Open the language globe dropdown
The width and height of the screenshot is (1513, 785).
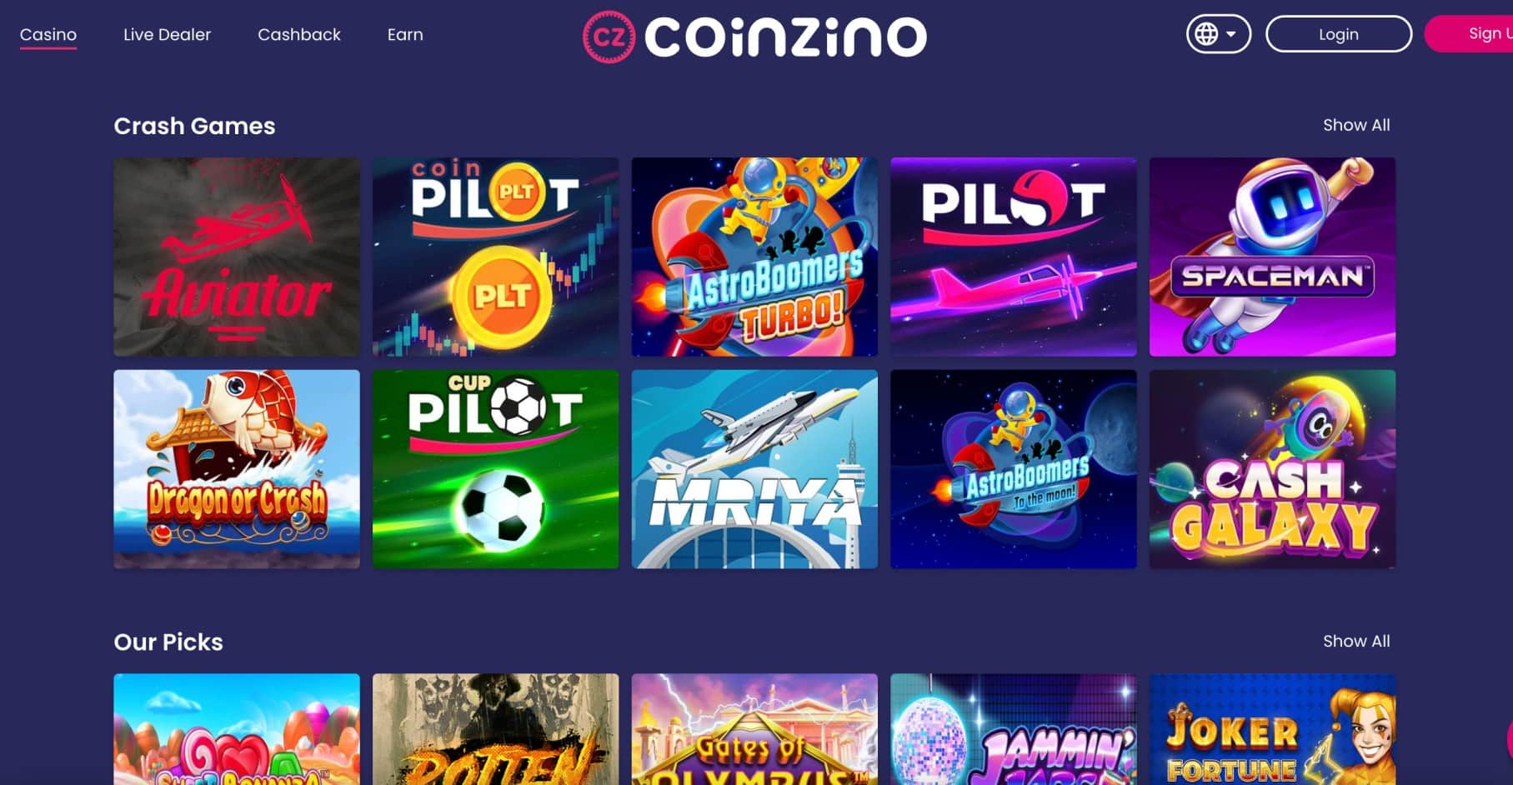tap(1218, 34)
